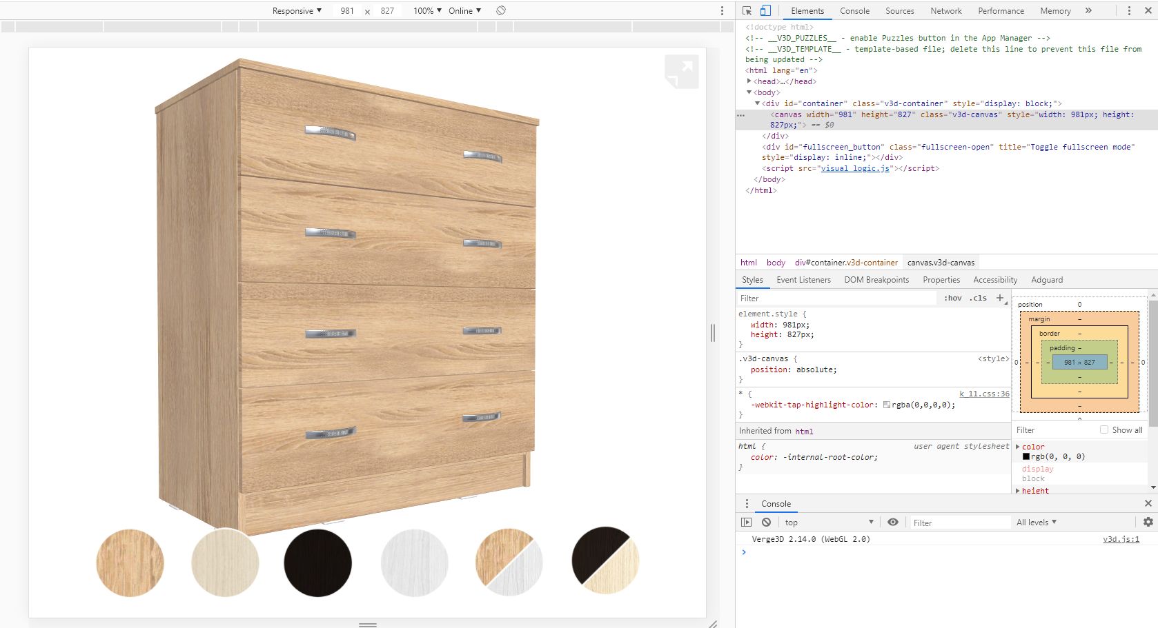Viewport: 1158px width, 628px height.
Task: Select light oak wood texture swatch
Action: [130, 563]
